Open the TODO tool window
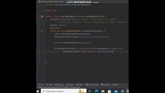Viewport: 165px width, 93px height. pos(49,84)
